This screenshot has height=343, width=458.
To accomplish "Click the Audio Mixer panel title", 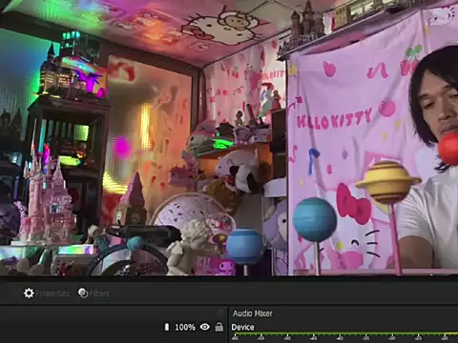I will (253, 313).
